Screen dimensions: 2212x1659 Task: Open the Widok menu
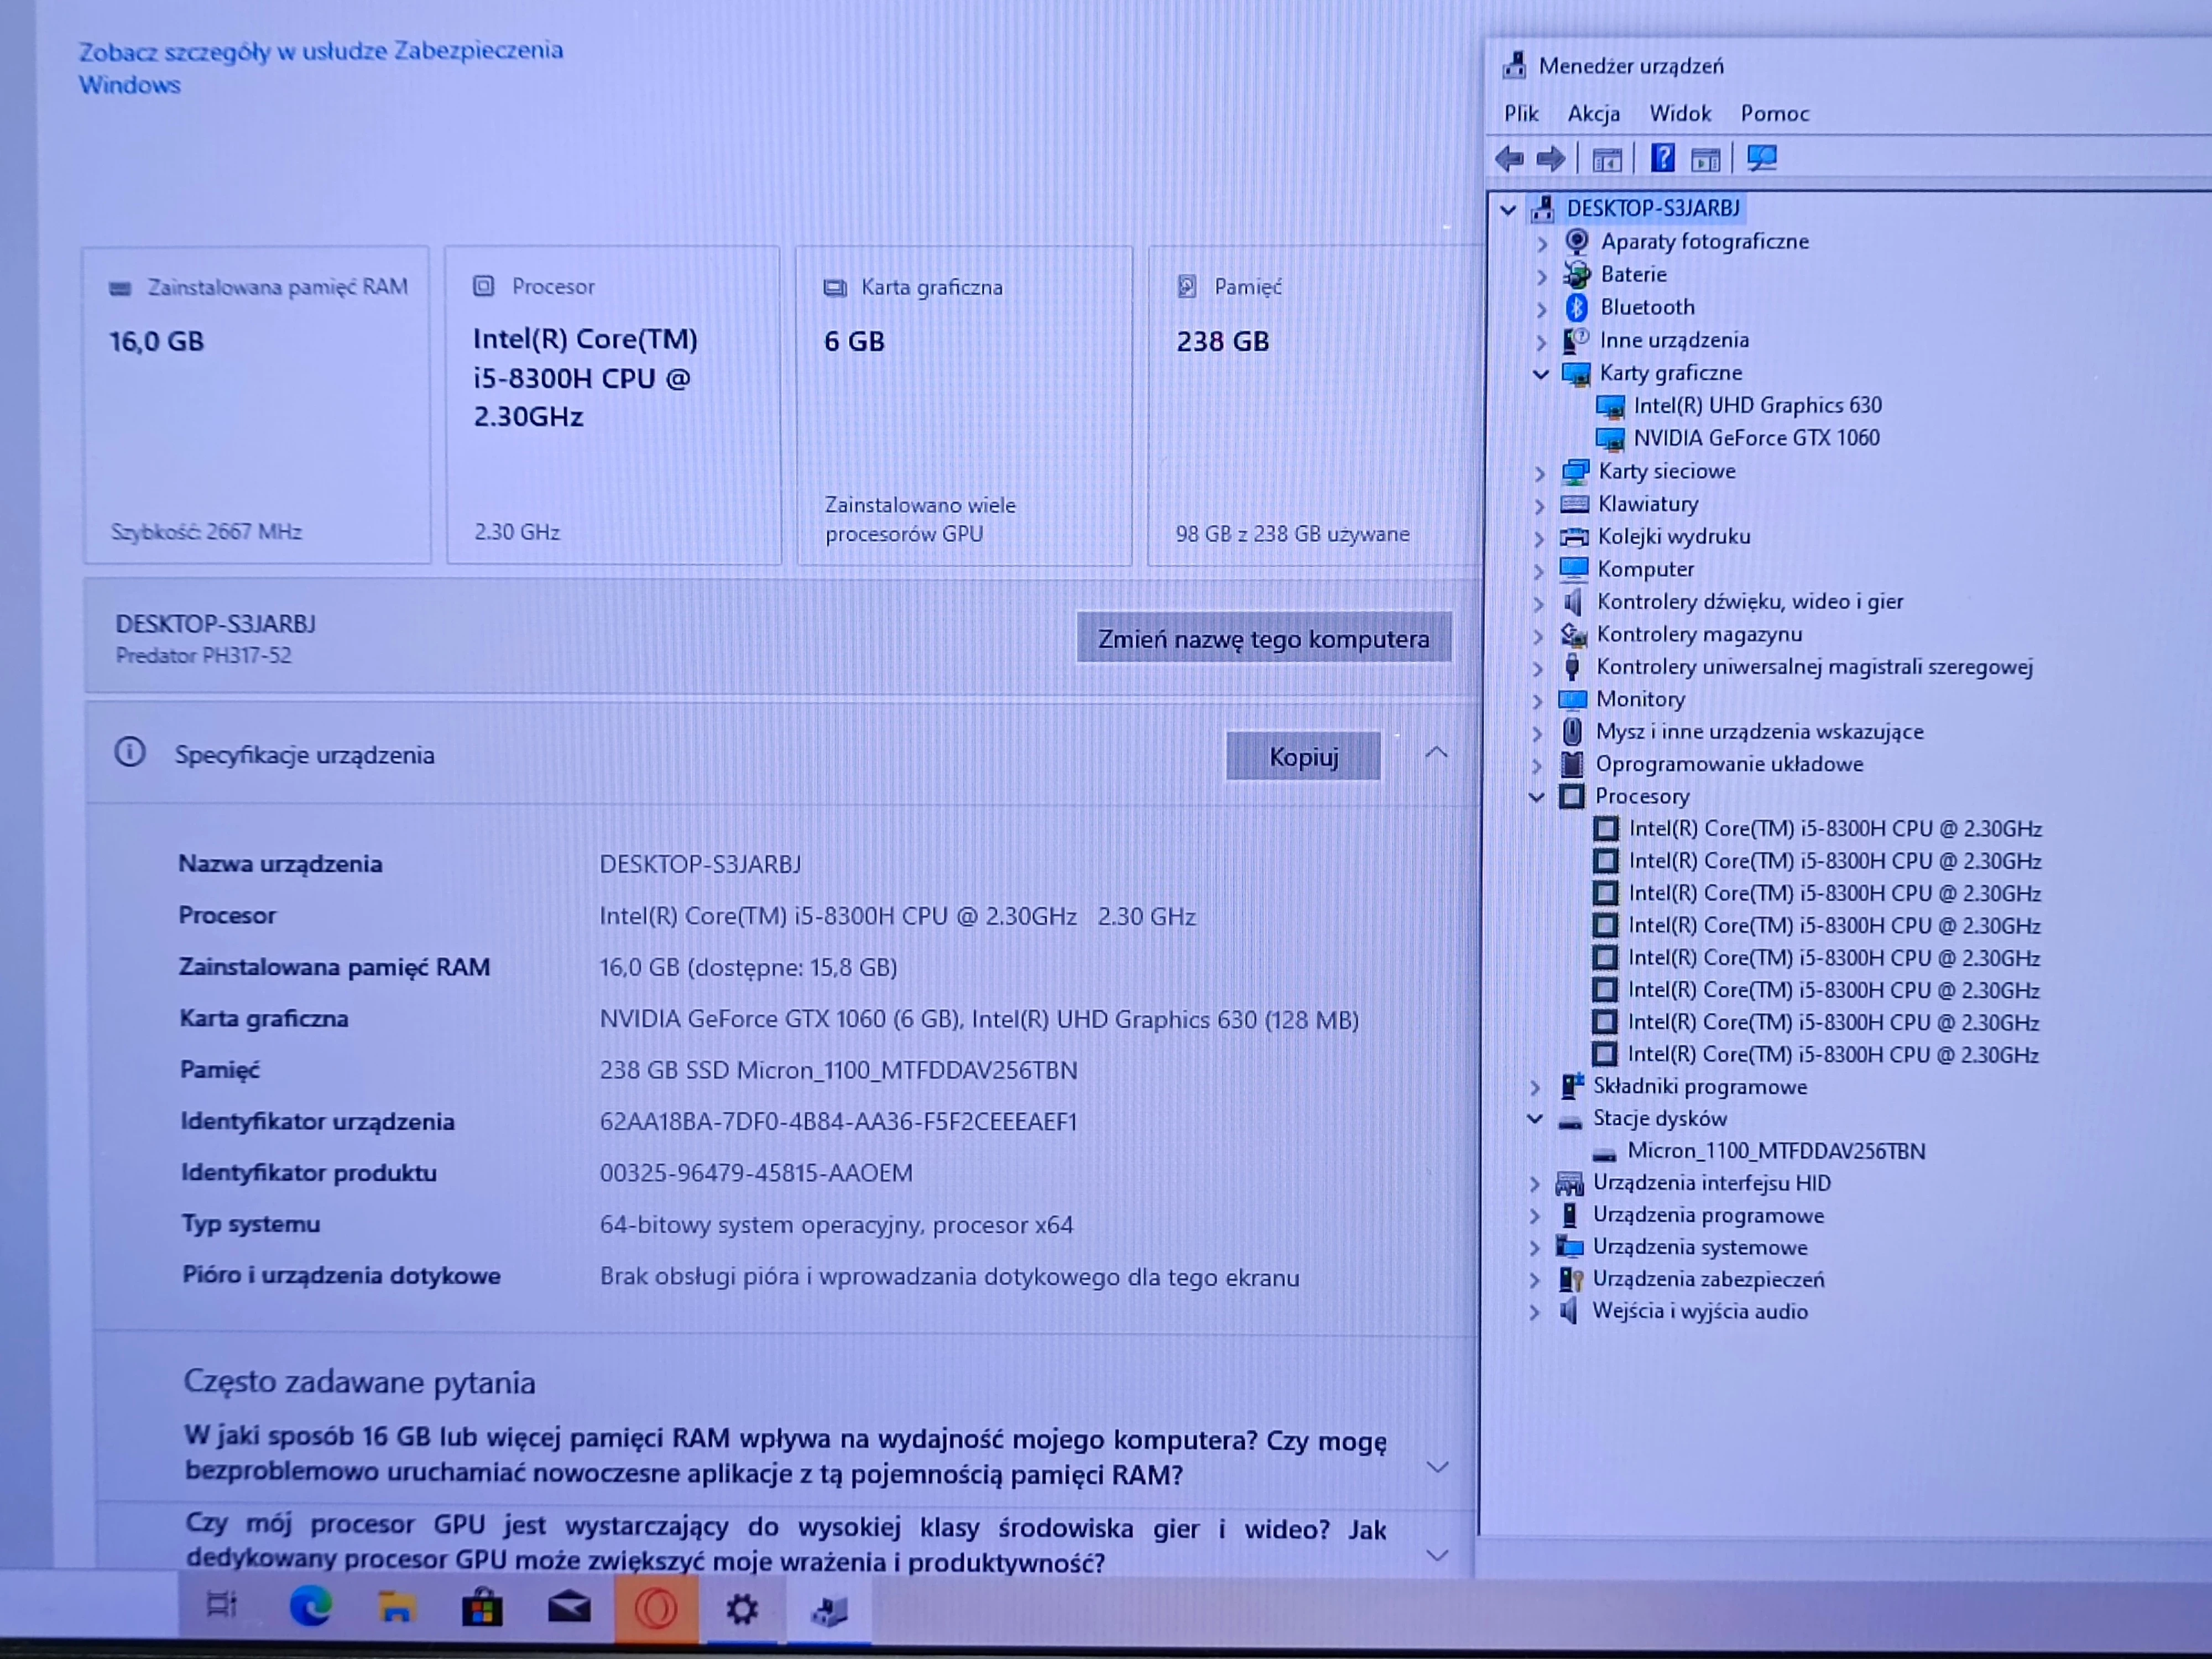pyautogui.click(x=1680, y=114)
